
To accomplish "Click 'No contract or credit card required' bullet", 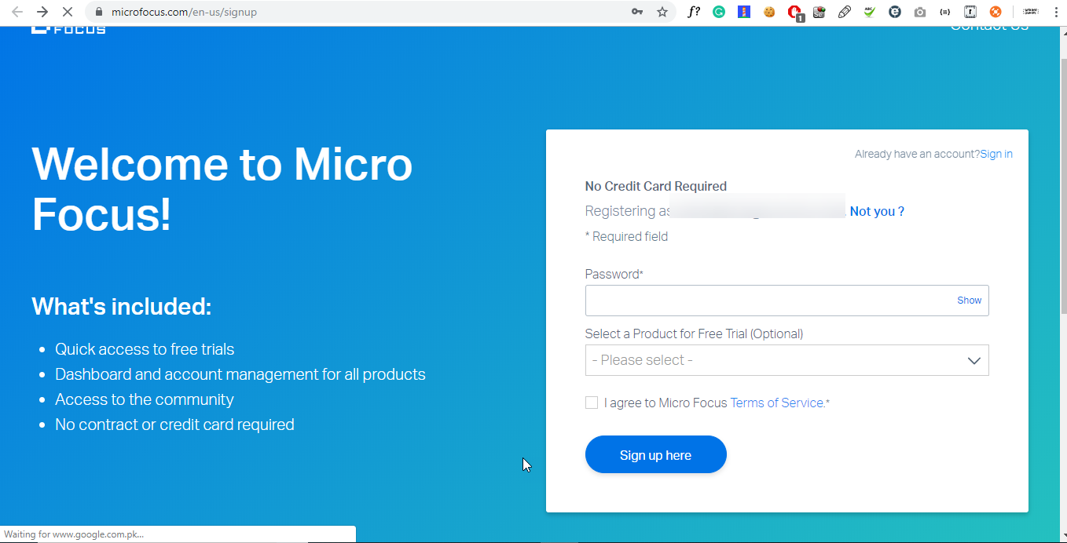I will [174, 425].
